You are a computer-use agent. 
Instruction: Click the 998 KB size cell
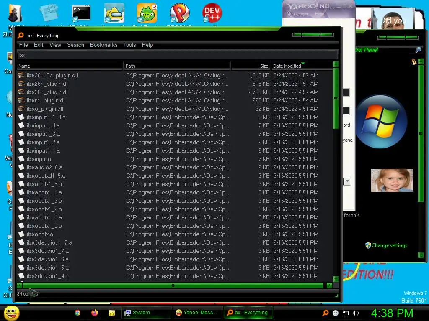click(261, 100)
